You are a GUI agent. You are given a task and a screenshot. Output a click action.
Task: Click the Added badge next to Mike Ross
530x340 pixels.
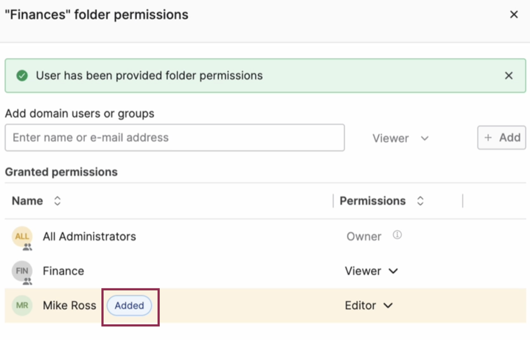[x=129, y=306]
